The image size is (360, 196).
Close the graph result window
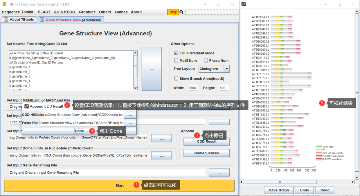(353, 4)
